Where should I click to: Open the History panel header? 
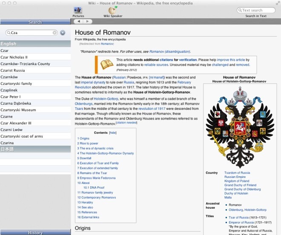click(x=35, y=232)
